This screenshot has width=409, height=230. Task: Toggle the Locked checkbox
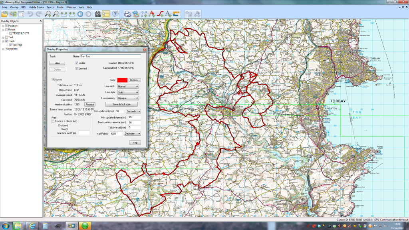coord(77,69)
